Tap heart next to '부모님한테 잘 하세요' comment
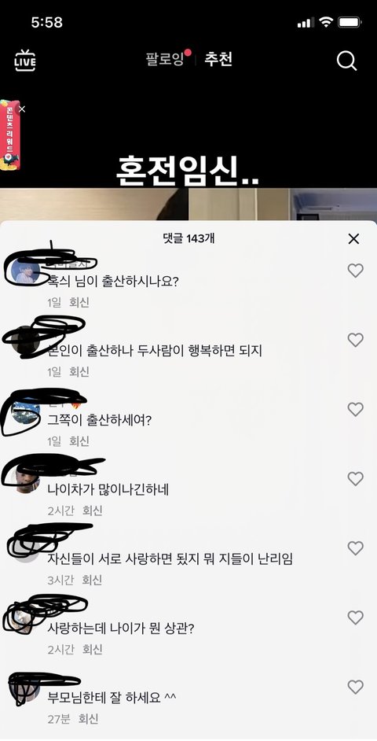 coord(355,688)
